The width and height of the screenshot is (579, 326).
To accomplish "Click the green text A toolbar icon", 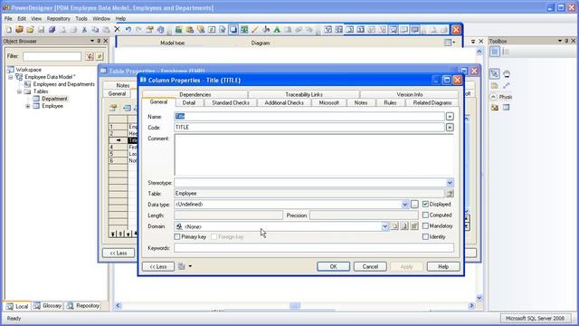I will pos(277,30).
